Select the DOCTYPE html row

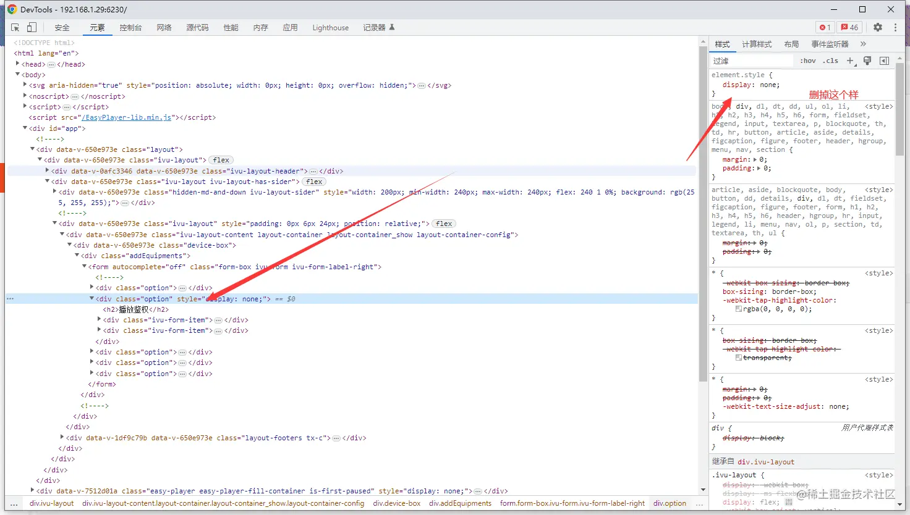pyautogui.click(x=44, y=43)
